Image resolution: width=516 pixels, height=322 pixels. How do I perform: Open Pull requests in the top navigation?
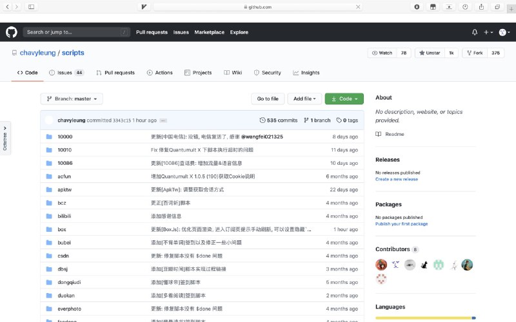(x=152, y=32)
